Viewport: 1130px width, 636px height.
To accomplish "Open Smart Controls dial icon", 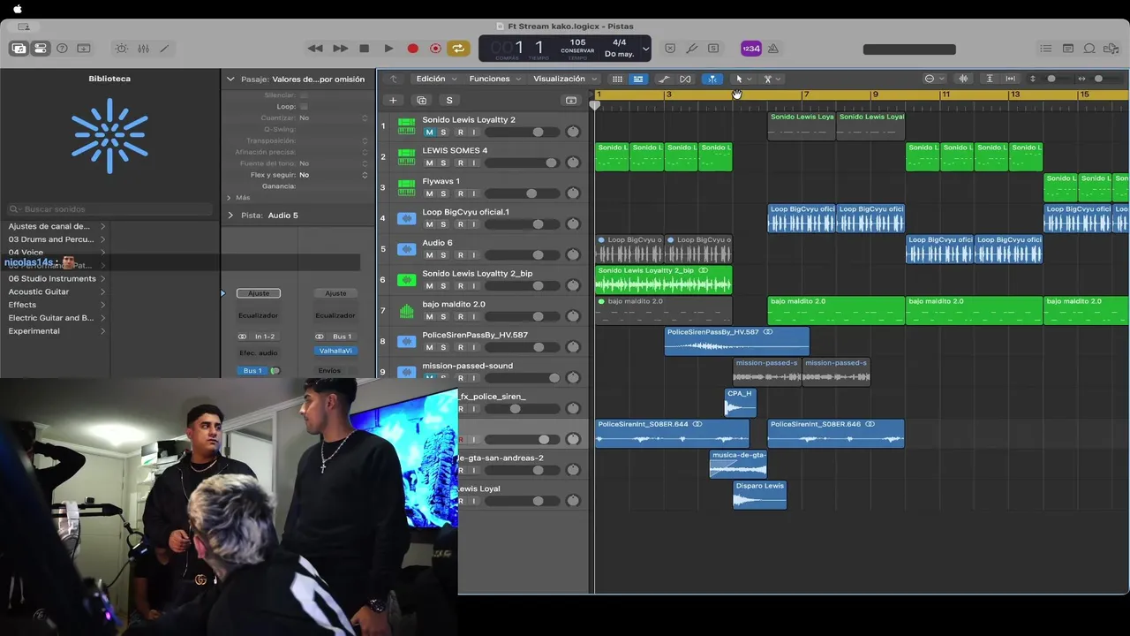I will point(122,49).
